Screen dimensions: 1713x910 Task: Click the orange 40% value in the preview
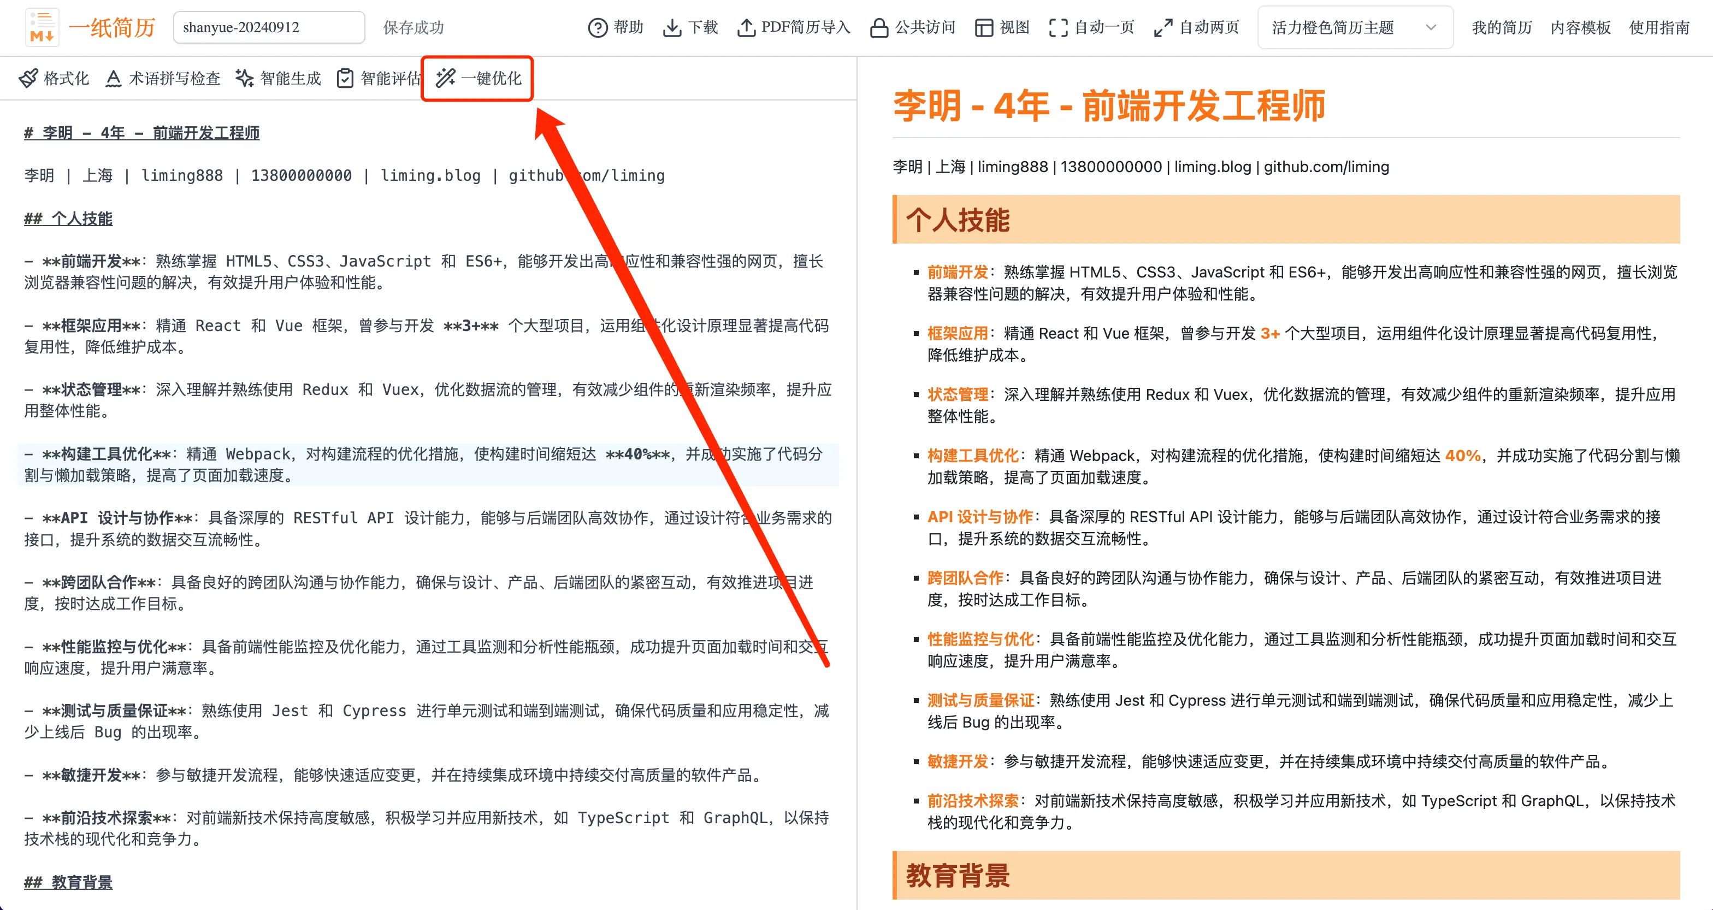1463,456
